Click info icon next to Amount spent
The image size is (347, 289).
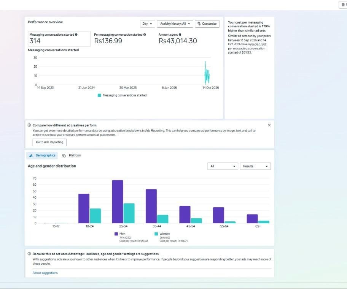tap(180, 35)
